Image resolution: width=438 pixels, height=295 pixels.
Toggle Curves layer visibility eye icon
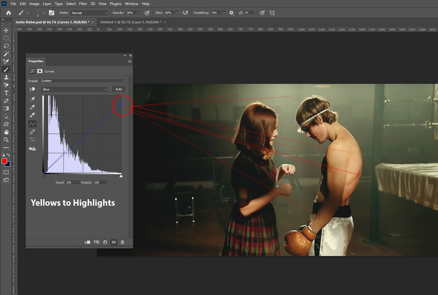[x=114, y=242]
